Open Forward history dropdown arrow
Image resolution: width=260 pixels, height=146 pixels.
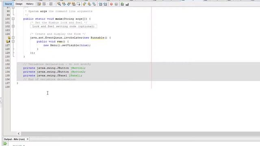[54, 4]
